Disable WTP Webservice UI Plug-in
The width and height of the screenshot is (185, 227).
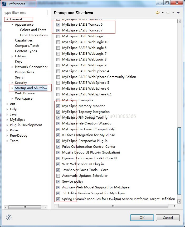tap(58, 164)
